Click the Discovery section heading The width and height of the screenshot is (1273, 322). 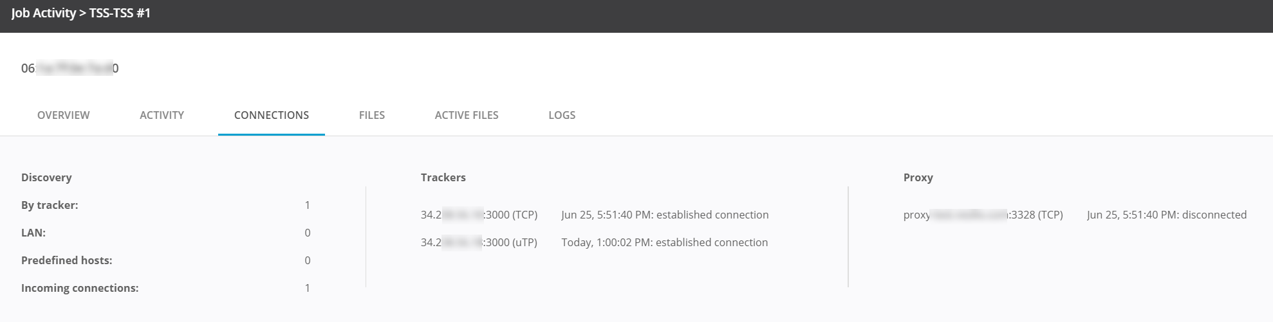46,177
